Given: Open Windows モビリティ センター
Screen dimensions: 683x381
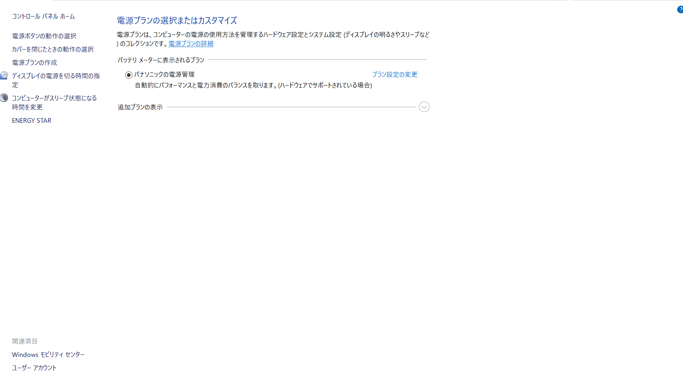Looking at the screenshot, I should [48, 354].
